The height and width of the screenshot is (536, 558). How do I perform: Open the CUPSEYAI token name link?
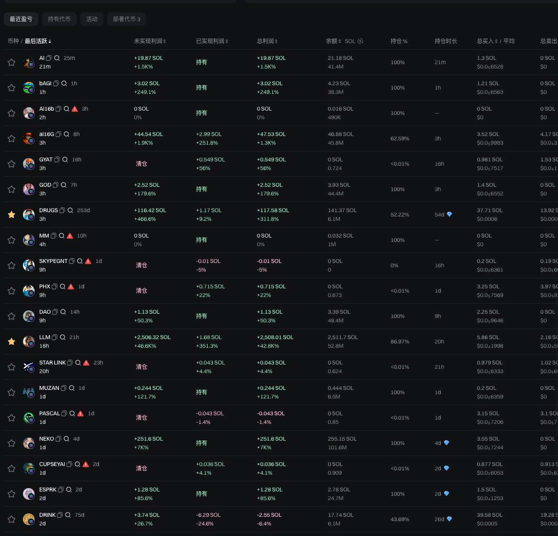(x=52, y=465)
